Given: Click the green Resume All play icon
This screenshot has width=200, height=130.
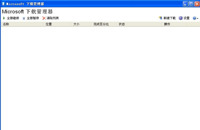Looking at the screenshot, I should (4, 18).
